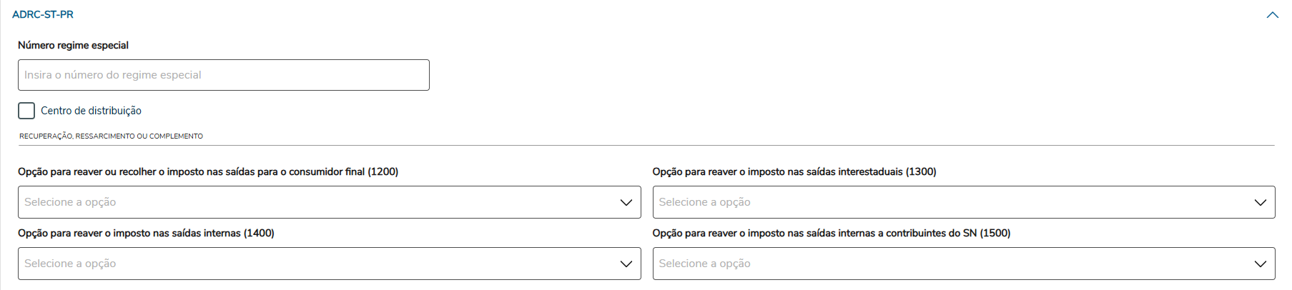The height and width of the screenshot is (290, 1292).
Task: Click the arrow icon of the 1300 dropdown
Action: [1260, 202]
